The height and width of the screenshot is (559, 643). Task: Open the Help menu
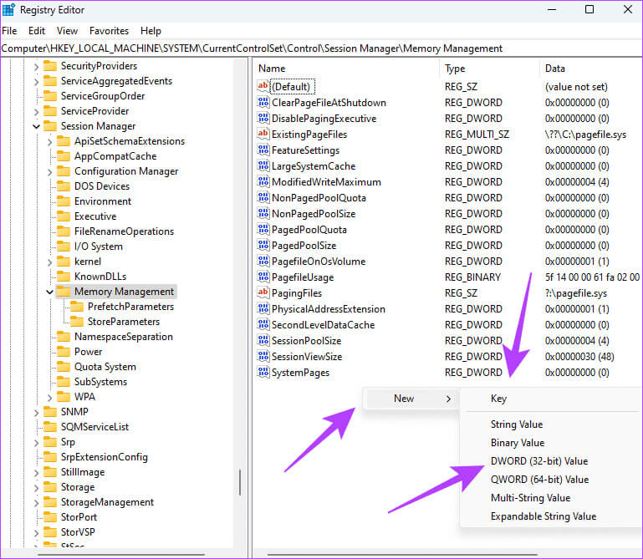[151, 31]
